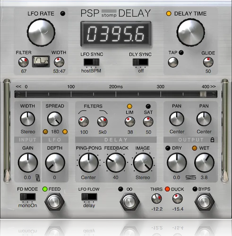Click the LFO SPREAD knob

click(55, 119)
